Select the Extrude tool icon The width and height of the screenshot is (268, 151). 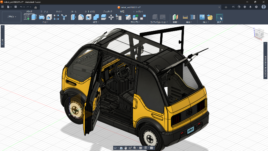pyautogui.click(x=34, y=17)
